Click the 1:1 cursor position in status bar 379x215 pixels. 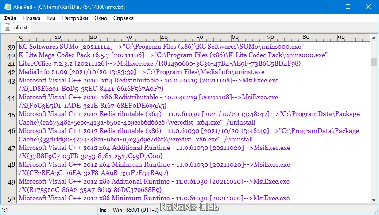pos(5,210)
